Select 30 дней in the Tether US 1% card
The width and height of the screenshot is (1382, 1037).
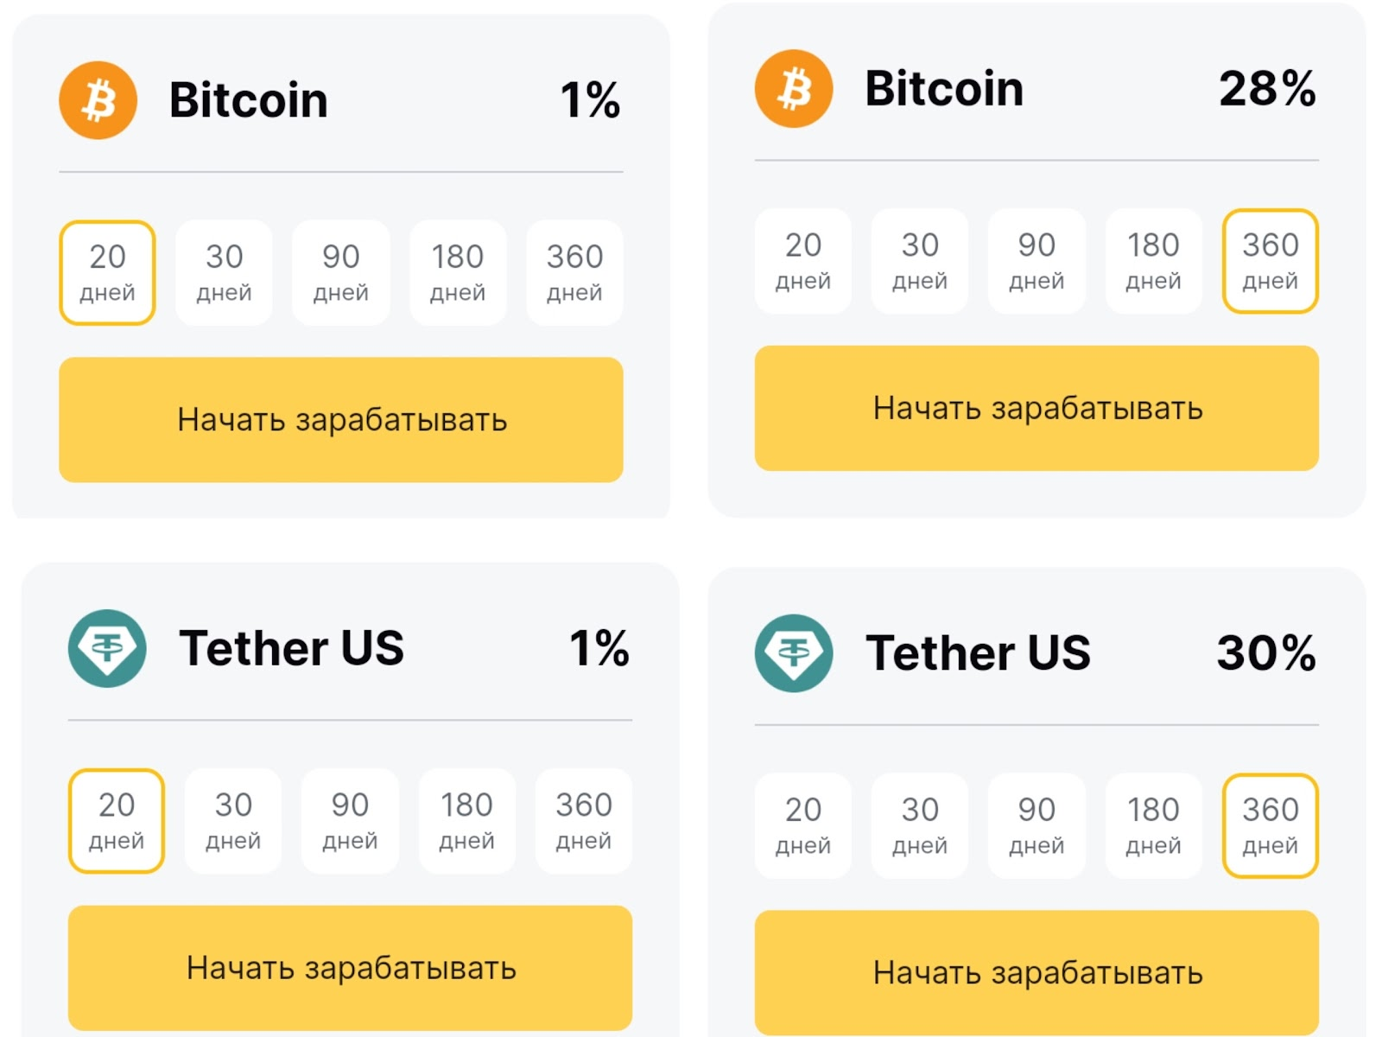pos(233,821)
